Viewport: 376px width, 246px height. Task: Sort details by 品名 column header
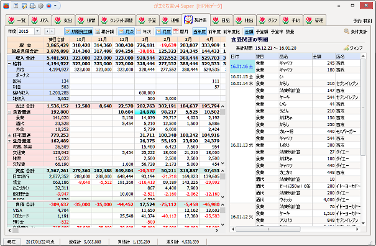(x=295, y=57)
